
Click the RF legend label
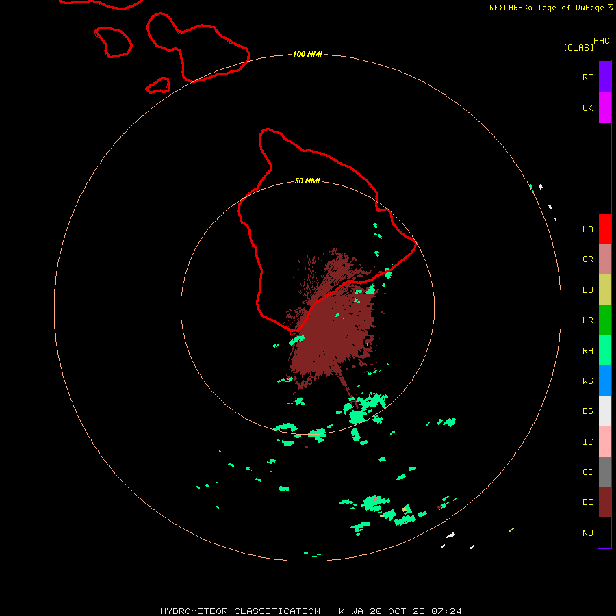[x=587, y=77]
